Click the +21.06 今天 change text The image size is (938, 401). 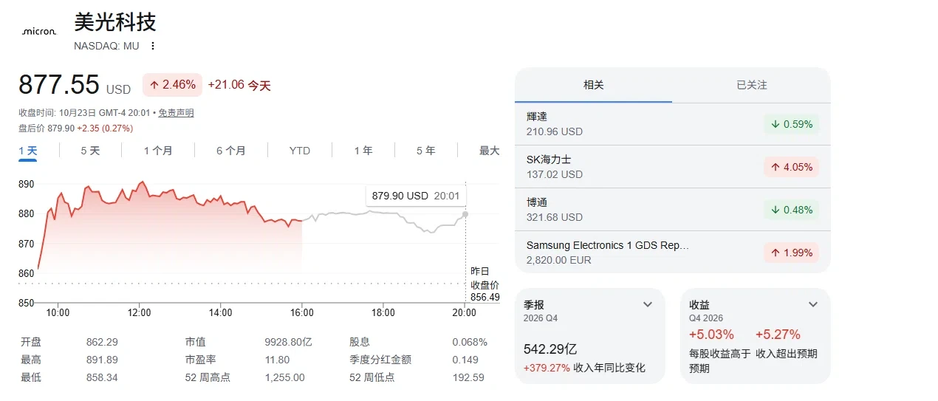coord(239,86)
